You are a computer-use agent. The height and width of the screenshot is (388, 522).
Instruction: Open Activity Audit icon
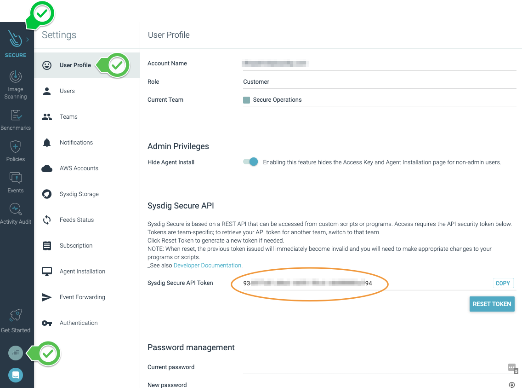(x=16, y=209)
